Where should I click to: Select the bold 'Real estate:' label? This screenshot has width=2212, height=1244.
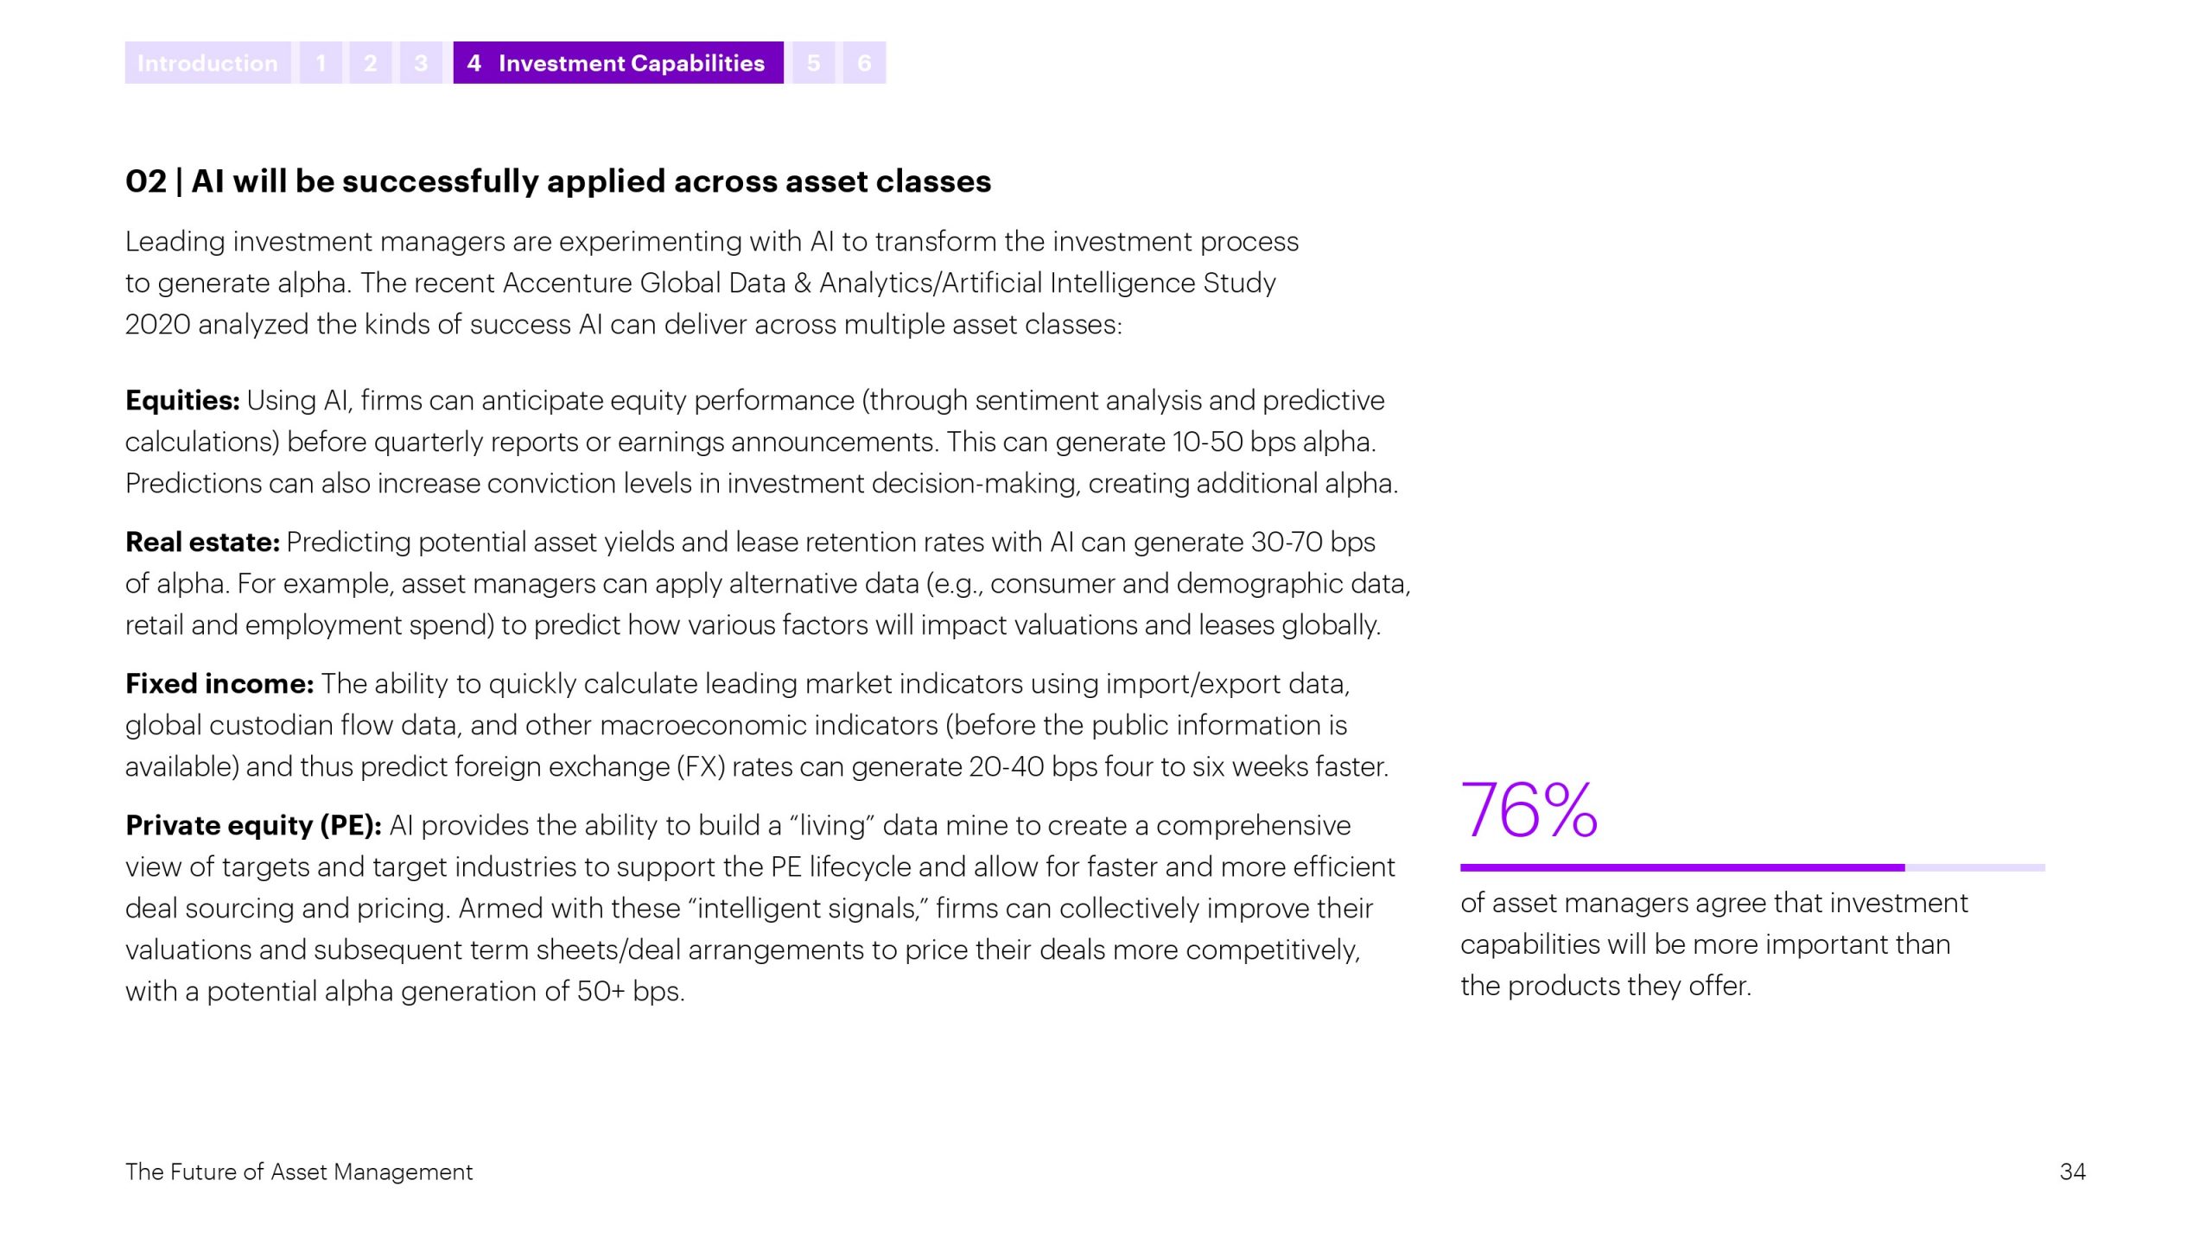coord(202,543)
